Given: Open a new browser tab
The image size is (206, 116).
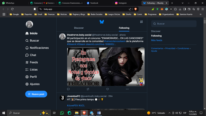Looking at the screenshot, I should tap(172, 3).
